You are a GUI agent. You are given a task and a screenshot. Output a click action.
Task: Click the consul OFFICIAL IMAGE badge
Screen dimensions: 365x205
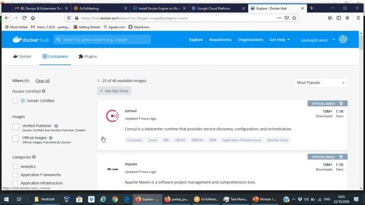(327, 104)
